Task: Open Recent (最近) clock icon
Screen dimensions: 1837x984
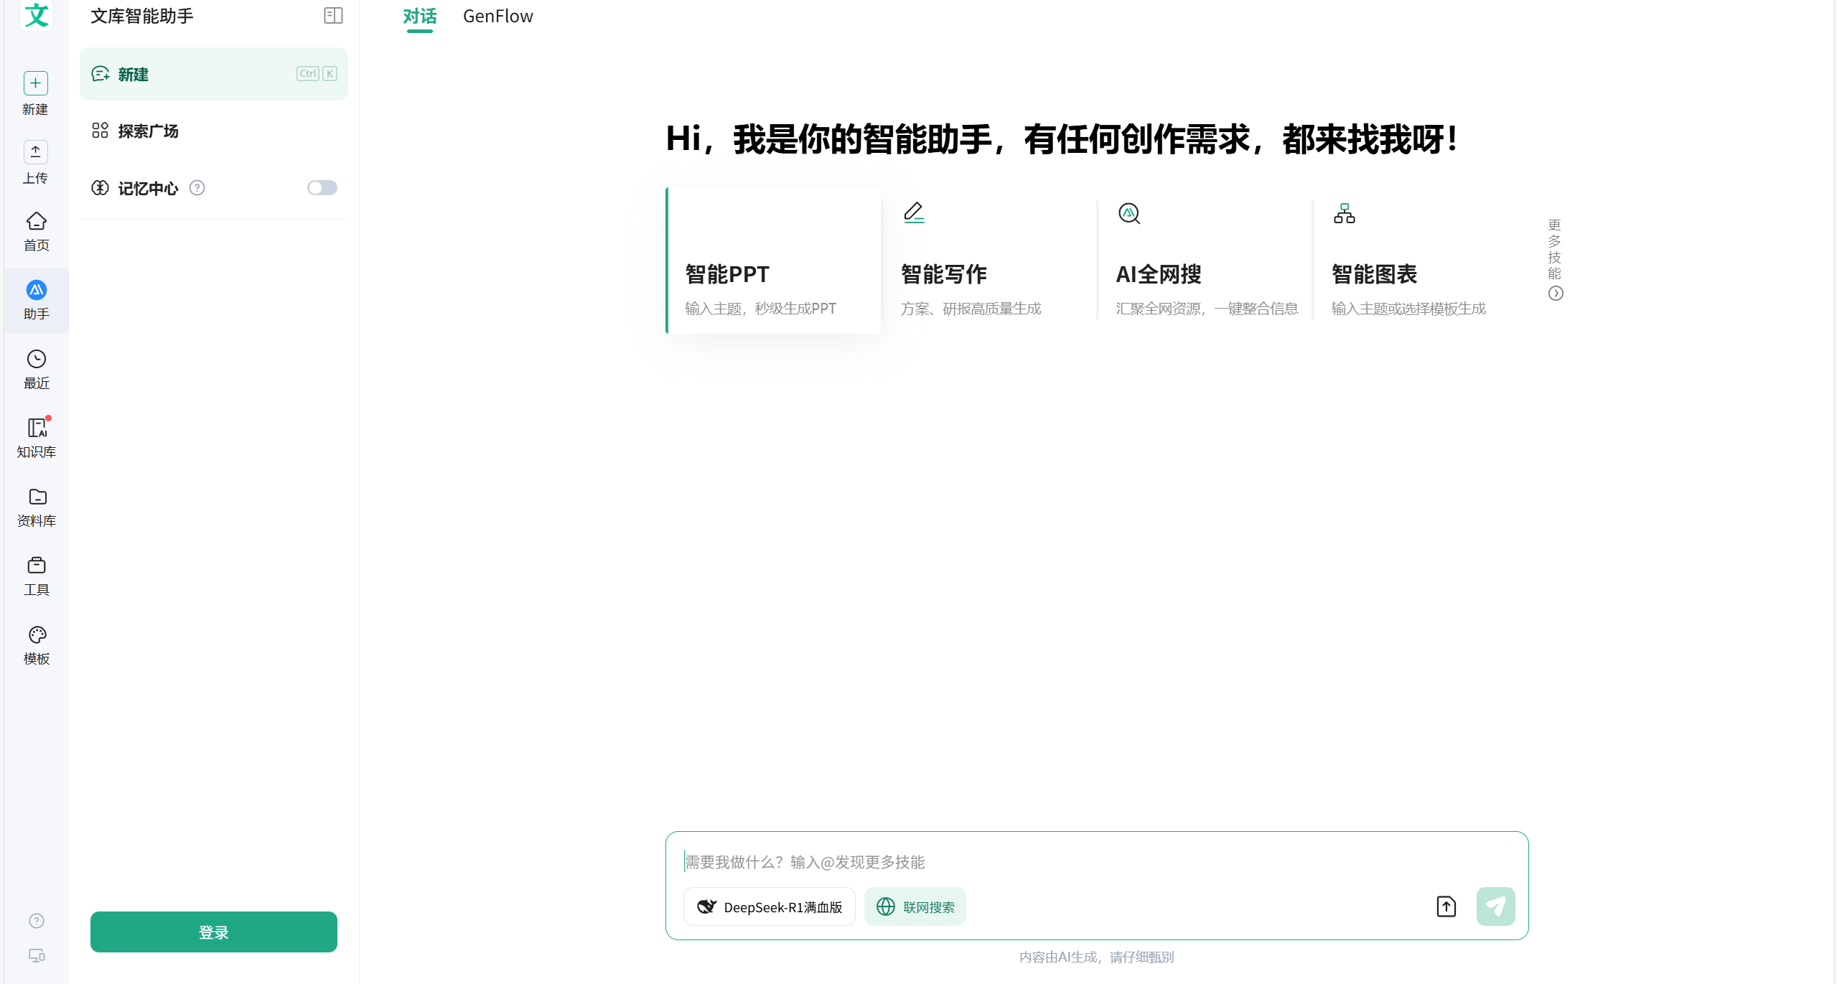Action: (x=36, y=359)
